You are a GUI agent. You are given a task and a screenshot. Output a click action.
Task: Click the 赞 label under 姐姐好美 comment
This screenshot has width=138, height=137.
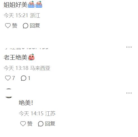click(x=15, y=26)
